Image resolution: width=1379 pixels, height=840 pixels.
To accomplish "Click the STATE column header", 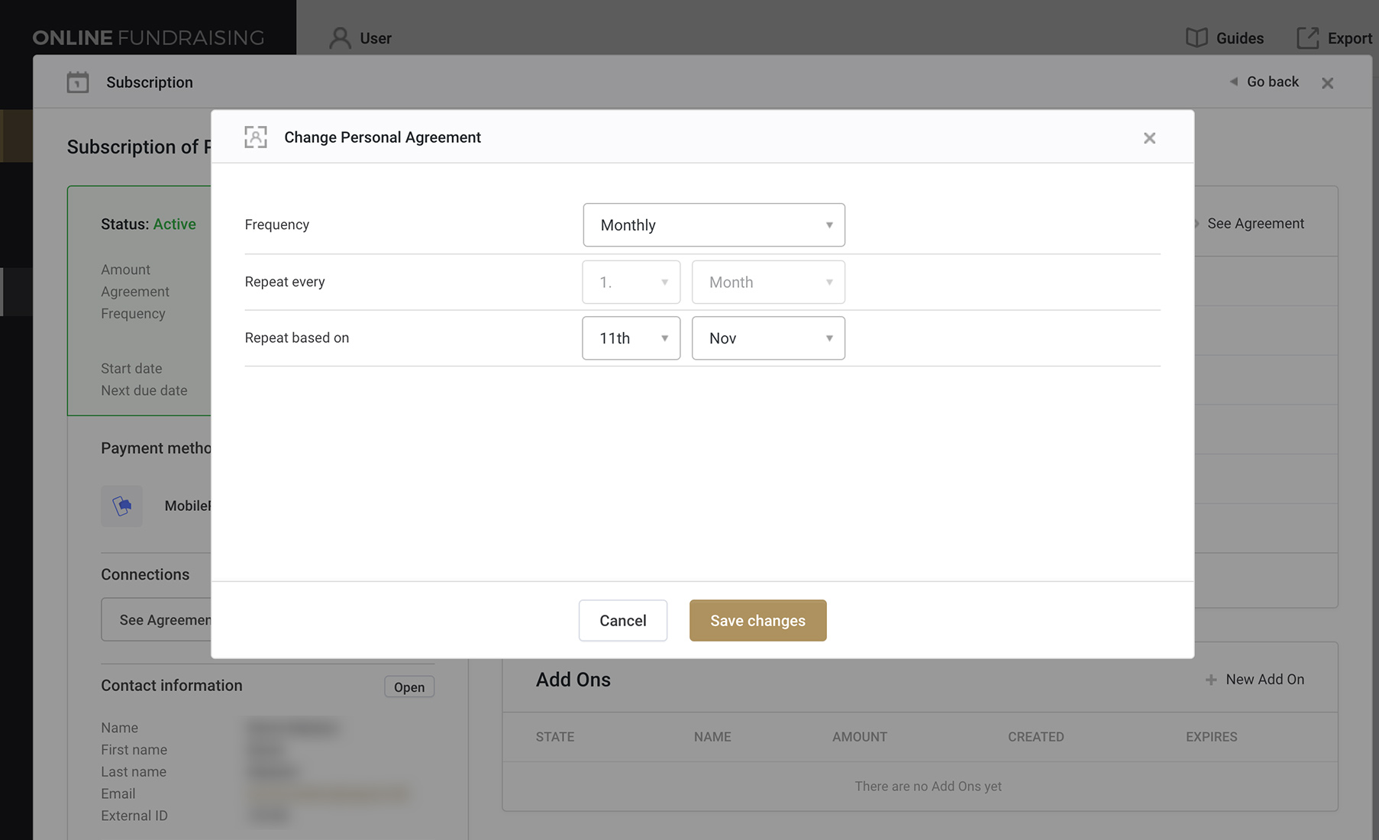I will click(x=555, y=737).
